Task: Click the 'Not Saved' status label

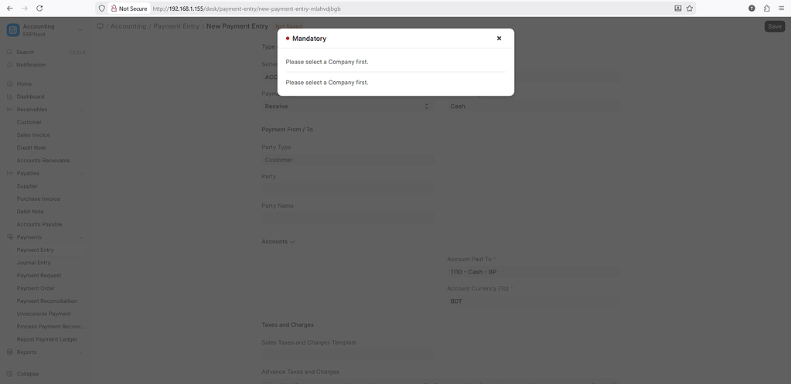Action: pyautogui.click(x=288, y=26)
